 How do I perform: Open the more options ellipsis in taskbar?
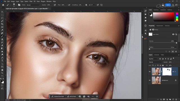pos(93,97)
